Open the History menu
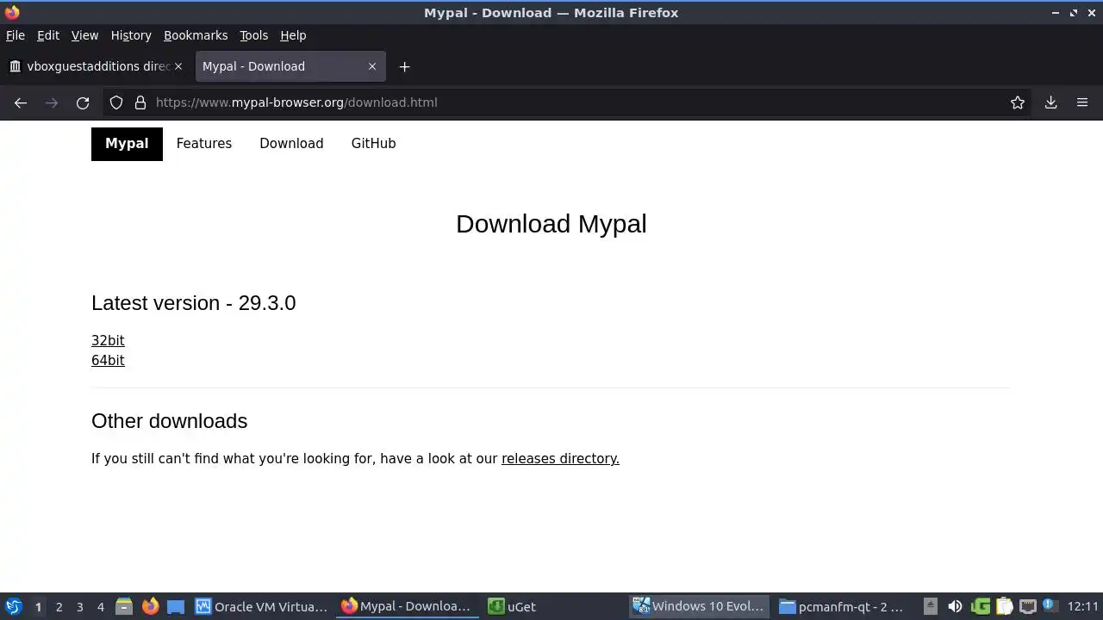 click(x=131, y=35)
